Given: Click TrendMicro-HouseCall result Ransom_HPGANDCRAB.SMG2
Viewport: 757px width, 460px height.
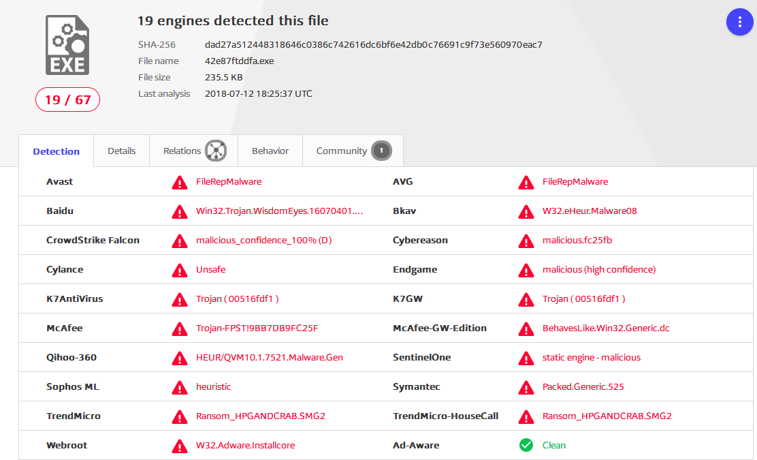Looking at the screenshot, I should pos(607,416).
